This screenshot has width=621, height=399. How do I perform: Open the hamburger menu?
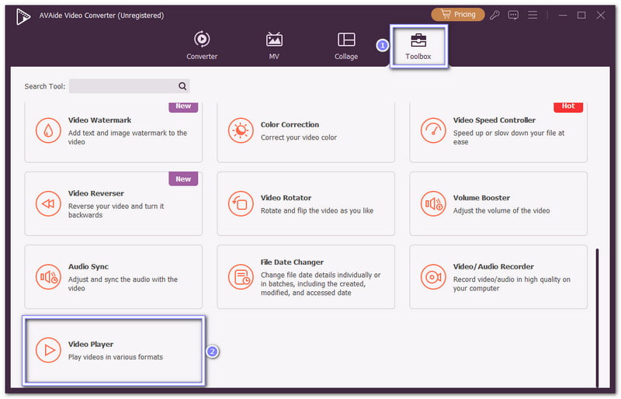[533, 15]
